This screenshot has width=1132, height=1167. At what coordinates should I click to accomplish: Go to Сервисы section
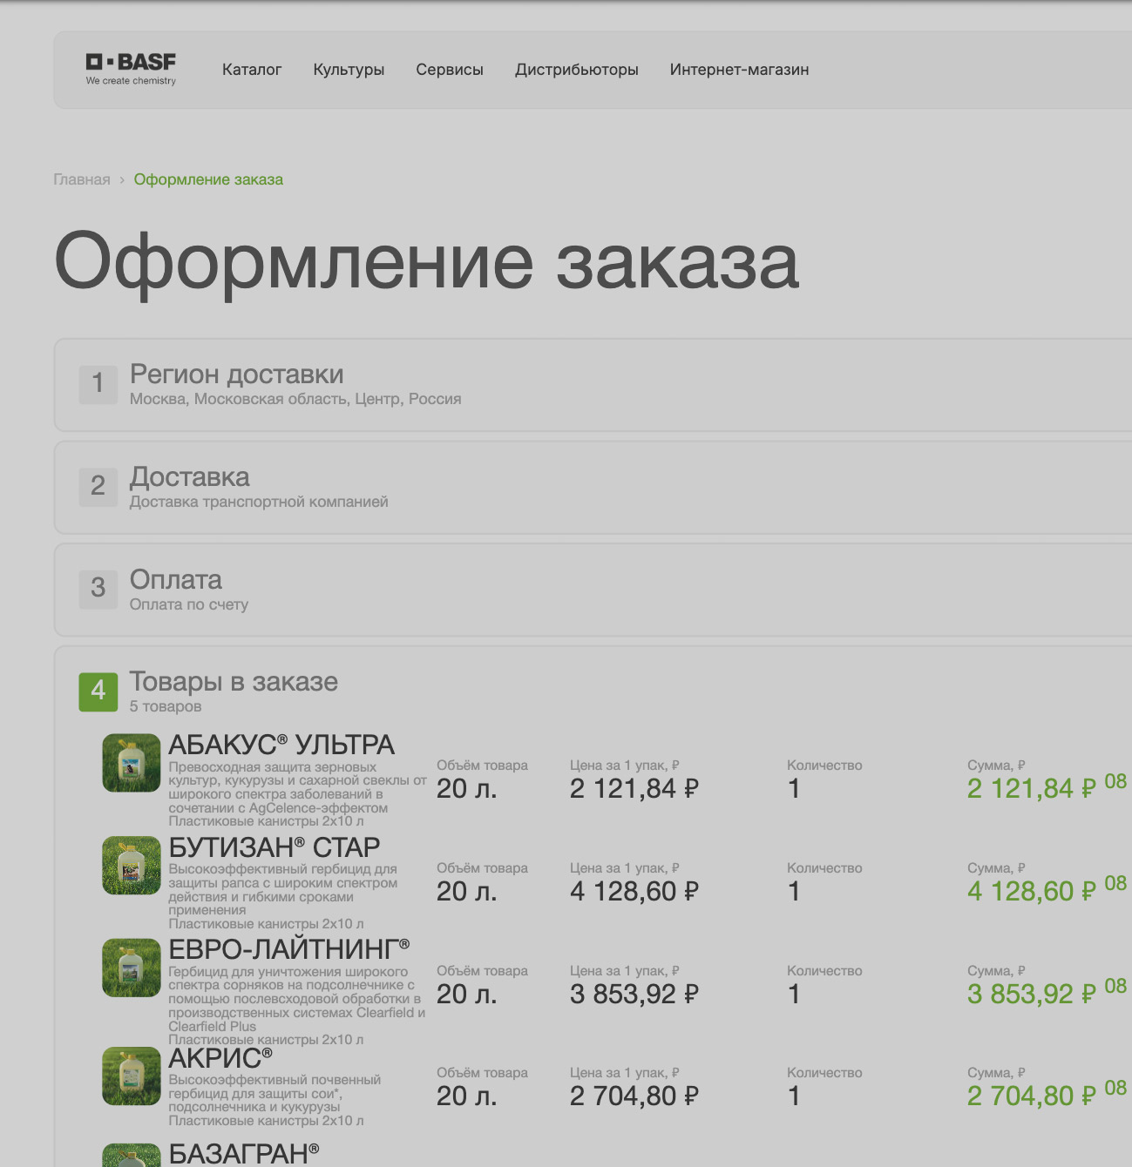450,70
